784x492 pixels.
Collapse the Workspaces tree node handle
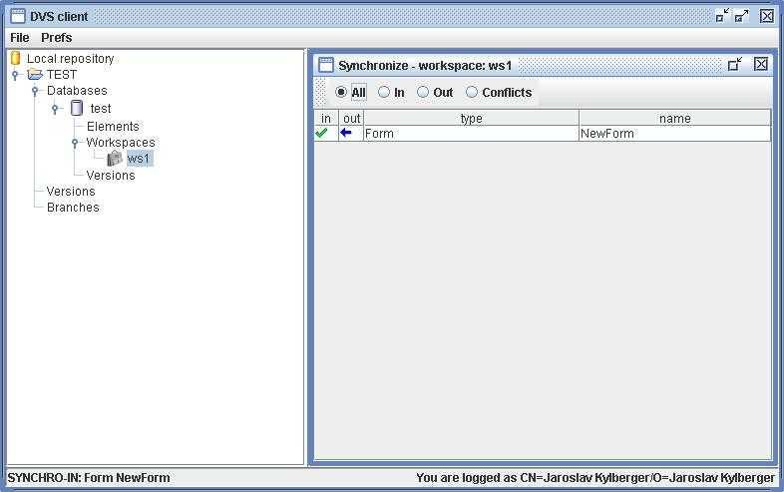[75, 143]
